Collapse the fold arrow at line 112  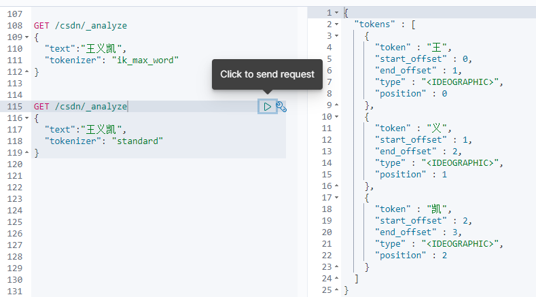click(26, 72)
